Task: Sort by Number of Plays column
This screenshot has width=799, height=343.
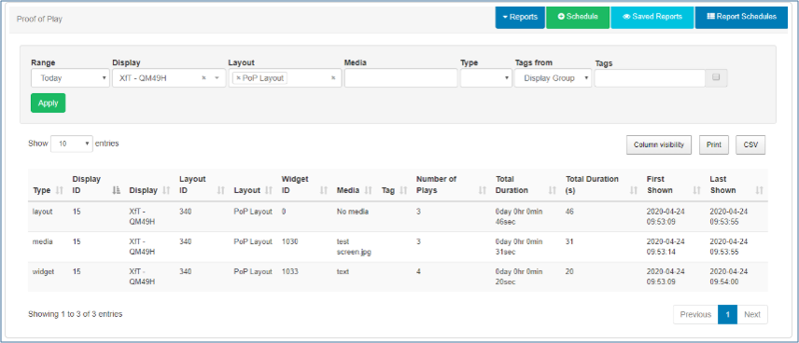Action: [x=452, y=185]
